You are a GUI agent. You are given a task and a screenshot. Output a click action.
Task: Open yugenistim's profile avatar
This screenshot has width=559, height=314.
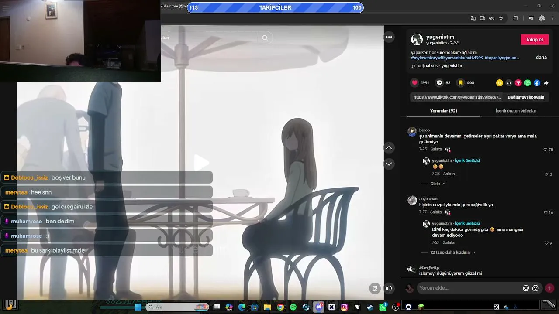pos(417,40)
